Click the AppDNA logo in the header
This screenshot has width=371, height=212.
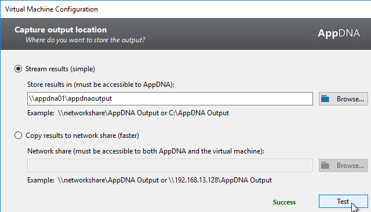click(339, 34)
